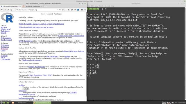This screenshot has width=186, height=104.
Task: Open the sidebar Task Views link
Action: (x=5, y=31)
